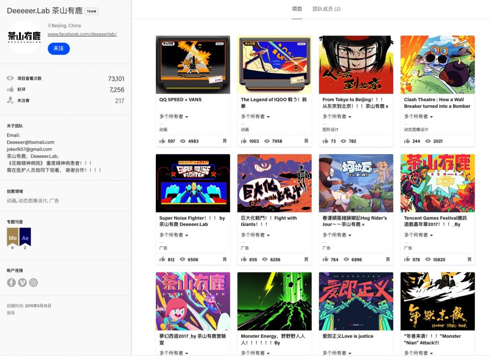491x358 pixels.
Task: Click the 动态图像设计 label on Clash Theatre
Action: 416,130
